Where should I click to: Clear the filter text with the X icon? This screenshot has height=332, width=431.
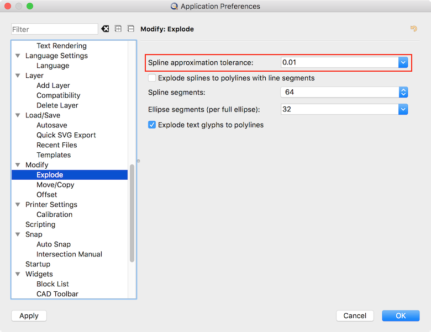[105, 29]
